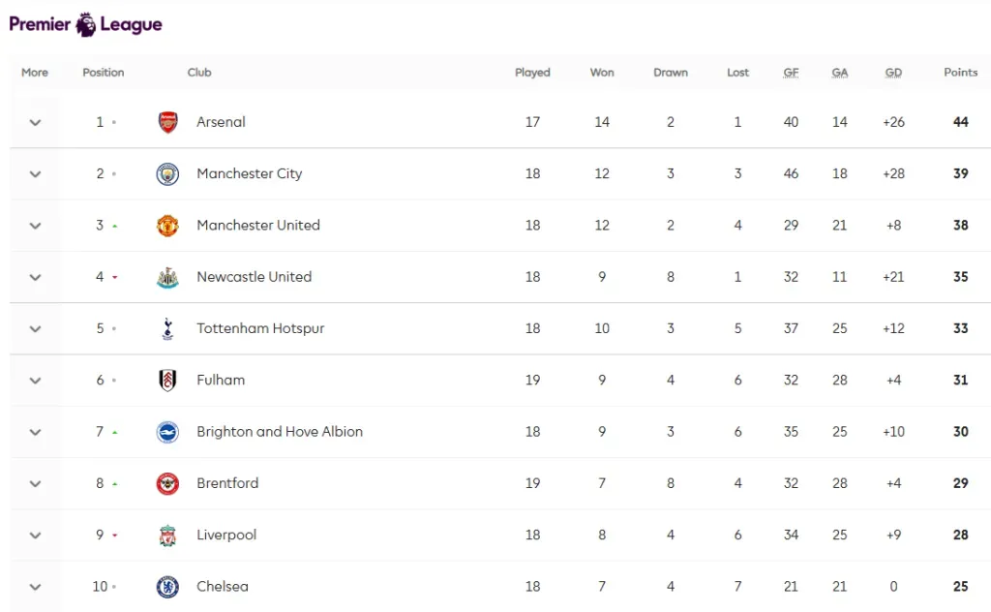
Task: Click the Newcastle United club crest
Action: point(167,278)
